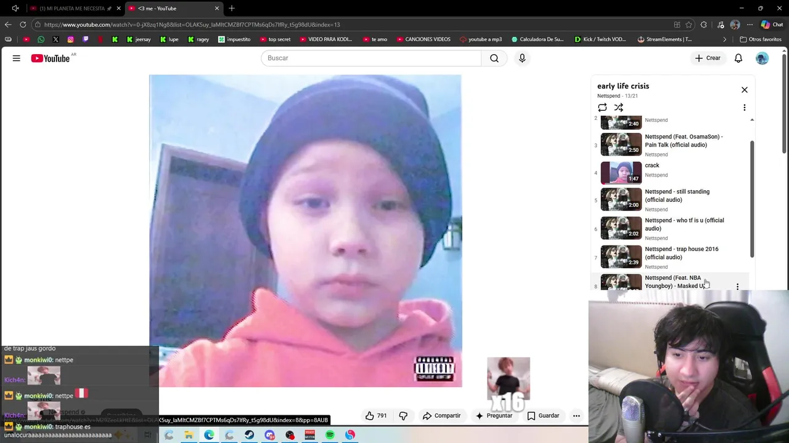Open browser extensions puzzle icon
The width and height of the screenshot is (789, 443).
coord(704,25)
